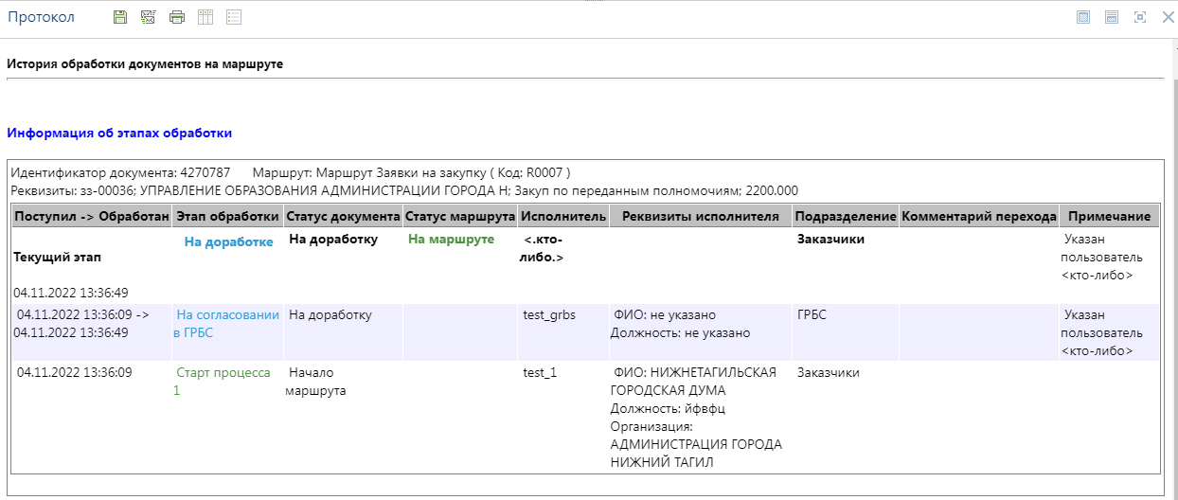Open the Протокол title tab

point(41,17)
